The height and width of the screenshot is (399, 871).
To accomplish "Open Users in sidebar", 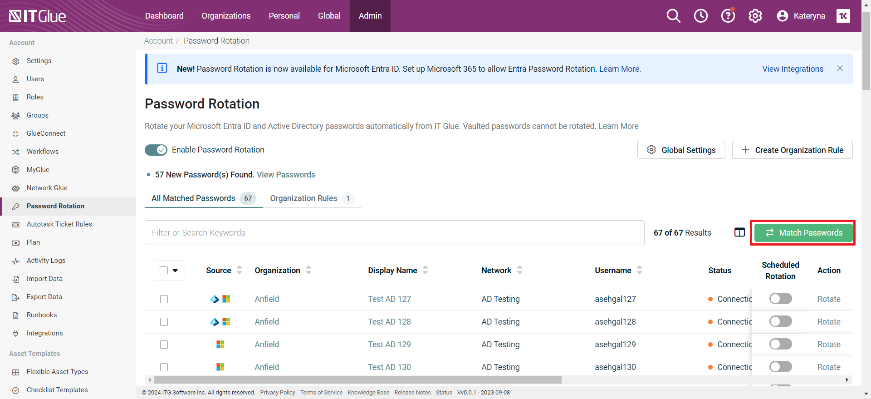I will point(35,79).
